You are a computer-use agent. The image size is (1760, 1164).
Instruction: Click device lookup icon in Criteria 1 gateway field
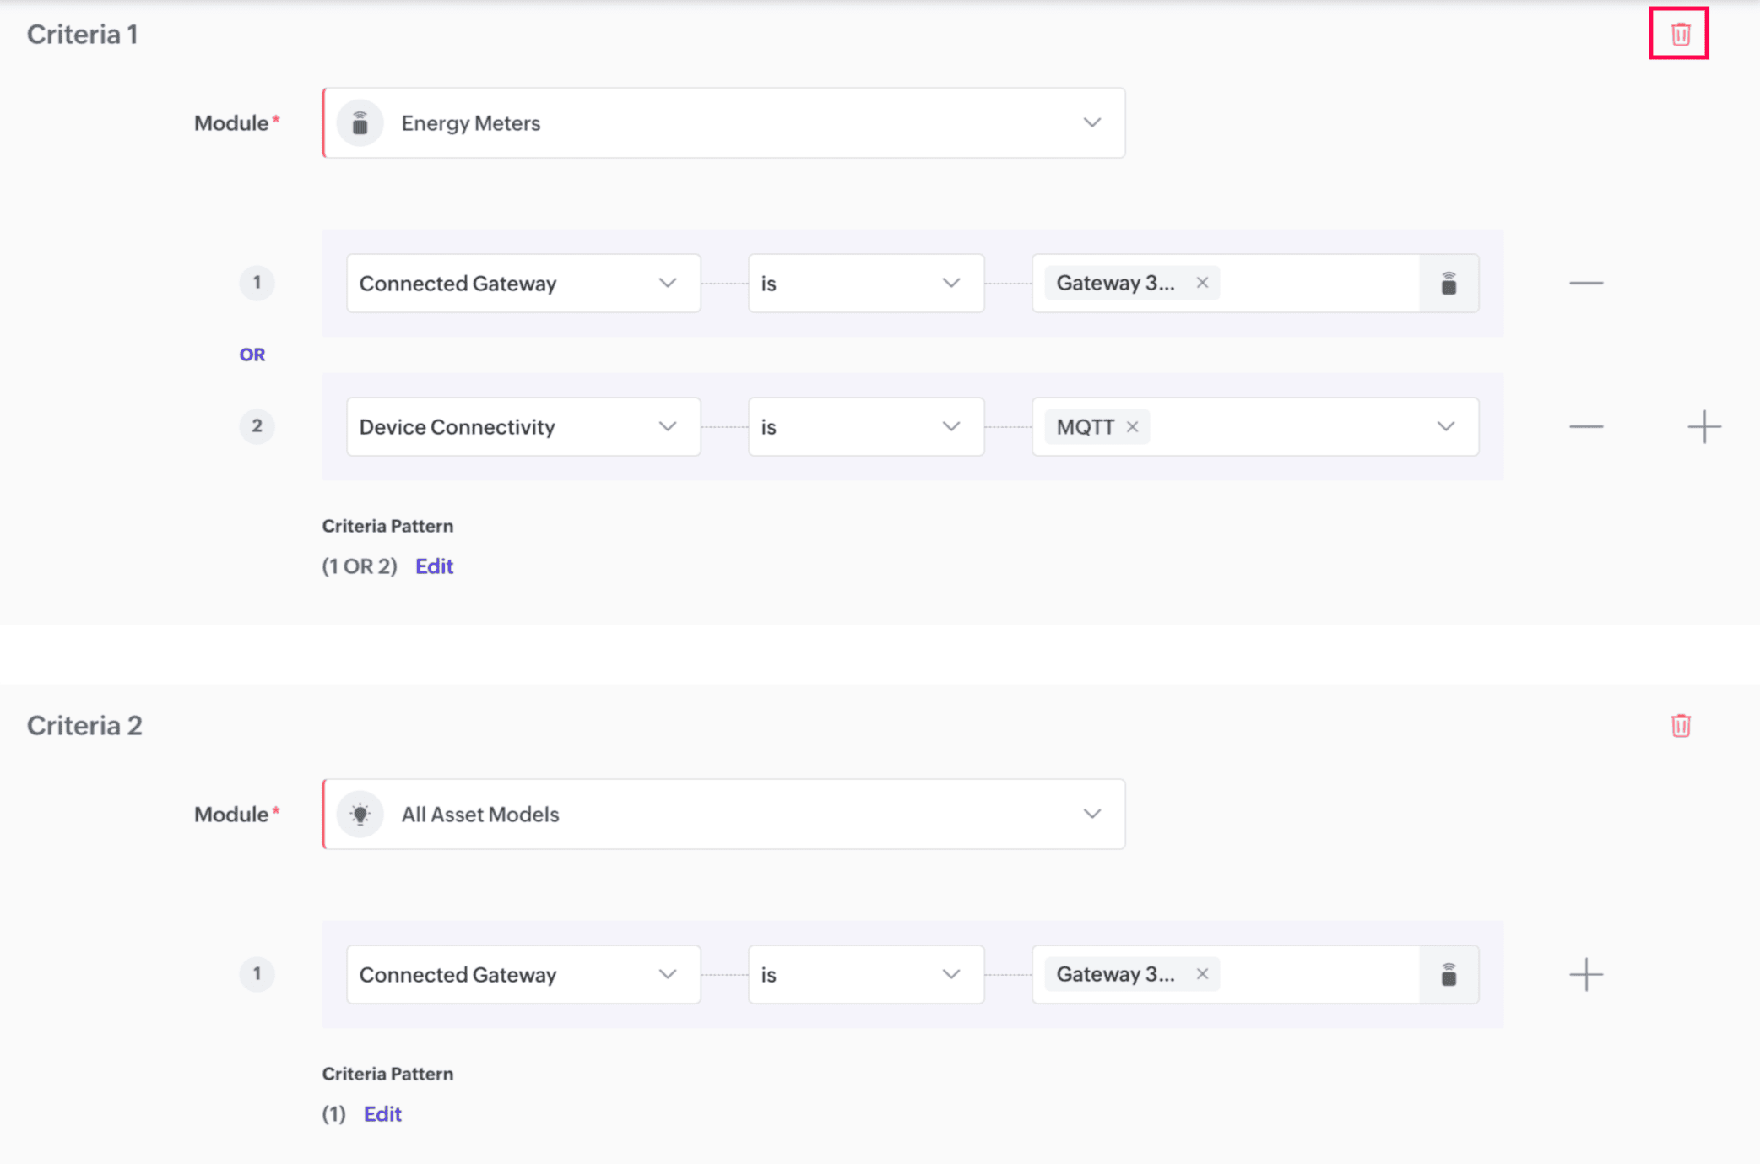pos(1449,284)
